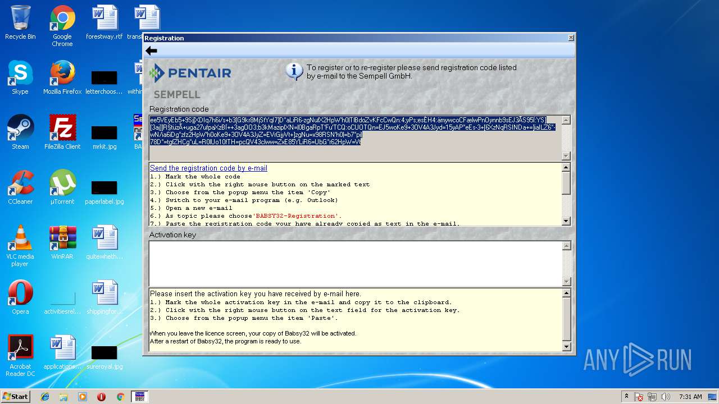Open Send the registration code by e-mail link

[208, 168]
